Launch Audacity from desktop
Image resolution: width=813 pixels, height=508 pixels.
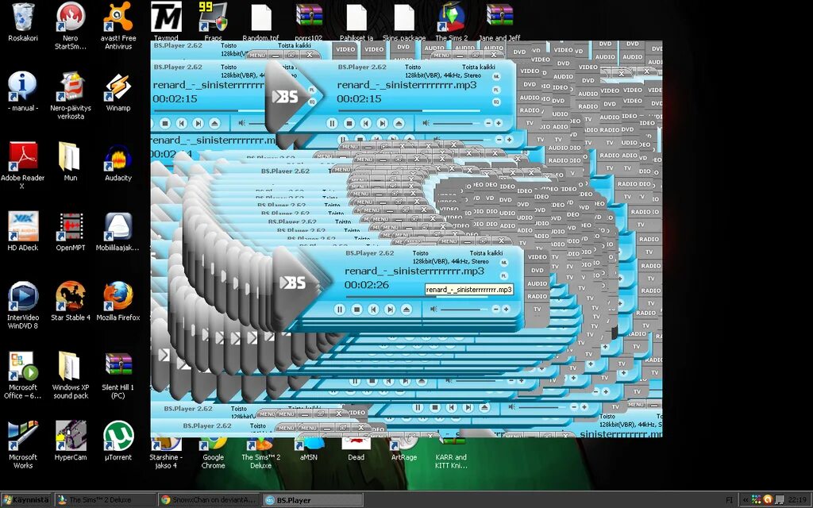(118, 161)
